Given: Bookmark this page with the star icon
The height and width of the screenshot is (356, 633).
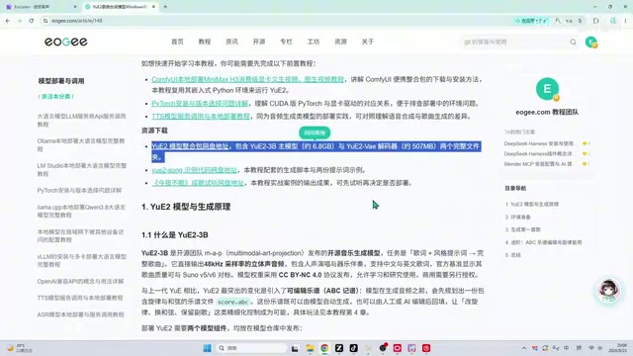Looking at the screenshot, I should 581,21.
